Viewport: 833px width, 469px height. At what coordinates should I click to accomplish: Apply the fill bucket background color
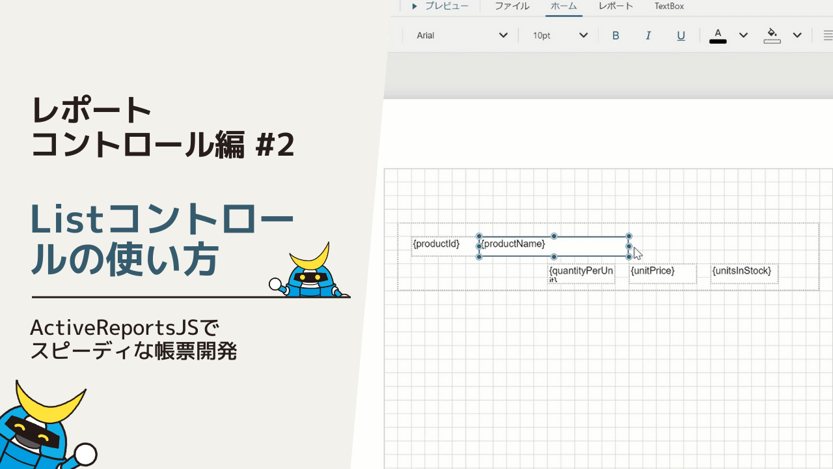pos(772,36)
